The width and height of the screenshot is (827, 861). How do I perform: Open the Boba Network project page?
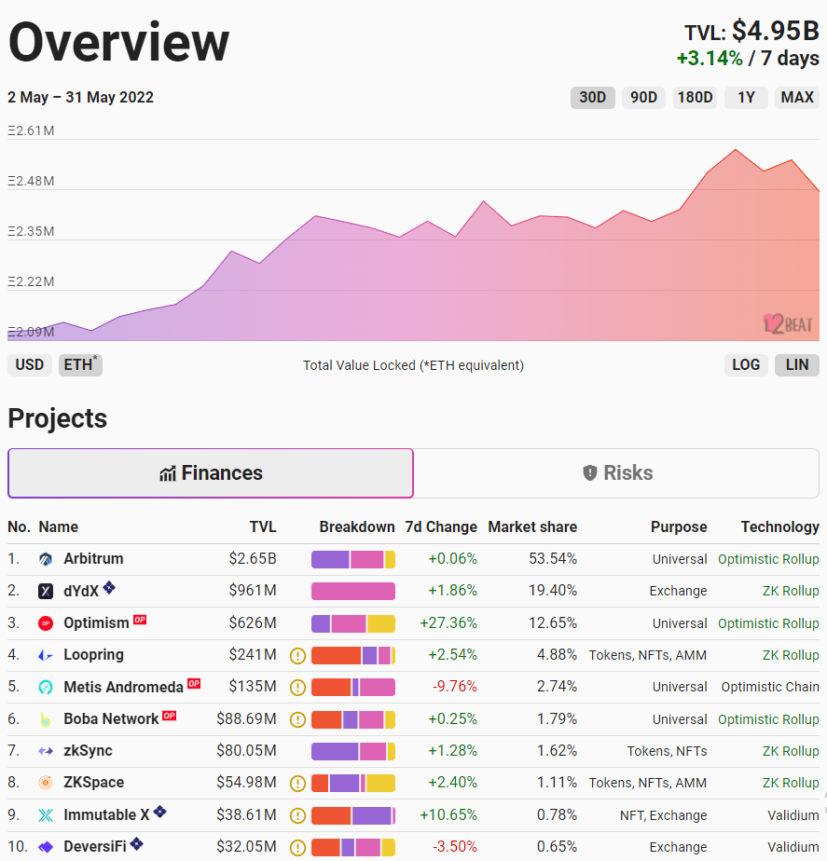click(111, 719)
